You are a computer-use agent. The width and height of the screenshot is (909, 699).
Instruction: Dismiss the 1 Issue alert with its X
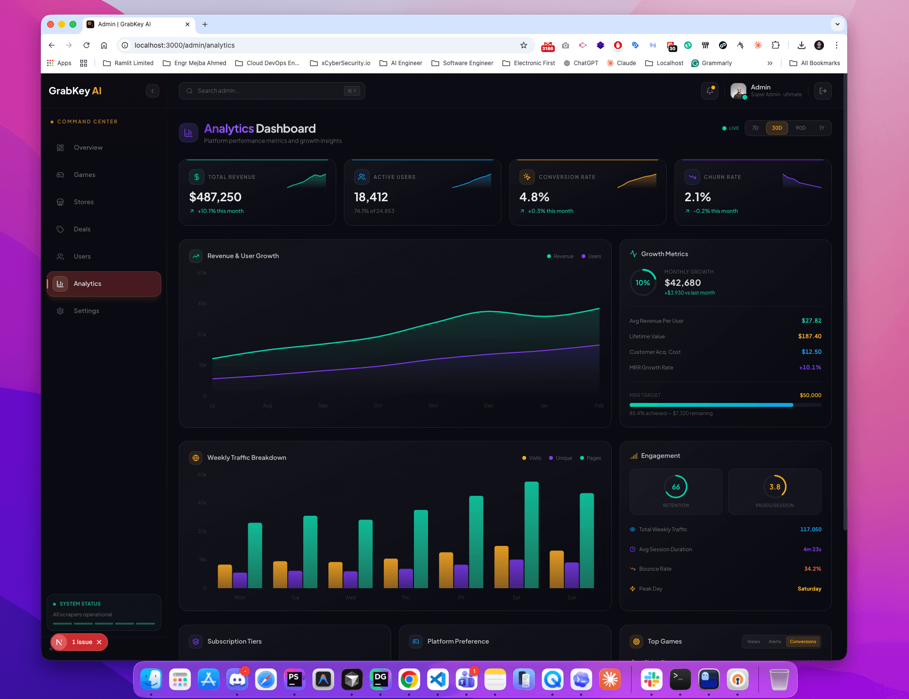(x=99, y=642)
